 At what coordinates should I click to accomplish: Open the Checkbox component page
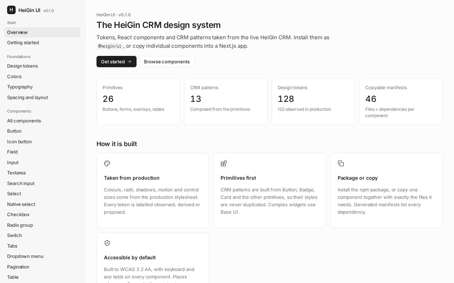42,214
